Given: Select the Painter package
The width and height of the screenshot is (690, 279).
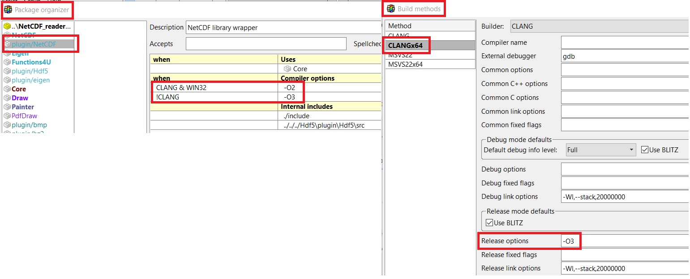Looking at the screenshot, I should pos(23,107).
